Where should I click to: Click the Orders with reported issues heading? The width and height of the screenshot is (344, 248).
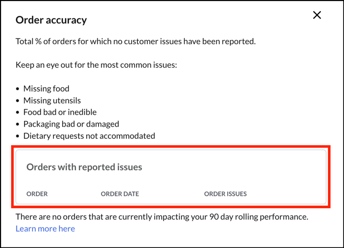[84, 167]
